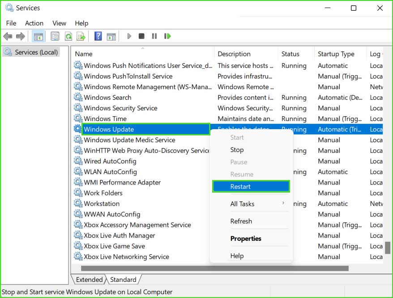Viewport: 393px width, 298px height.
Task: Click the Start Service play icon
Action: point(129,36)
